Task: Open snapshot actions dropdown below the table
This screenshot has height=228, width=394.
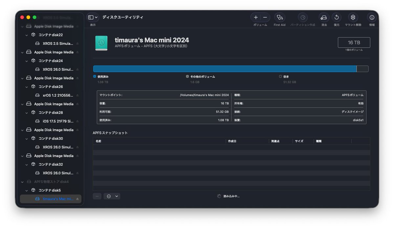Action: tap(112, 196)
